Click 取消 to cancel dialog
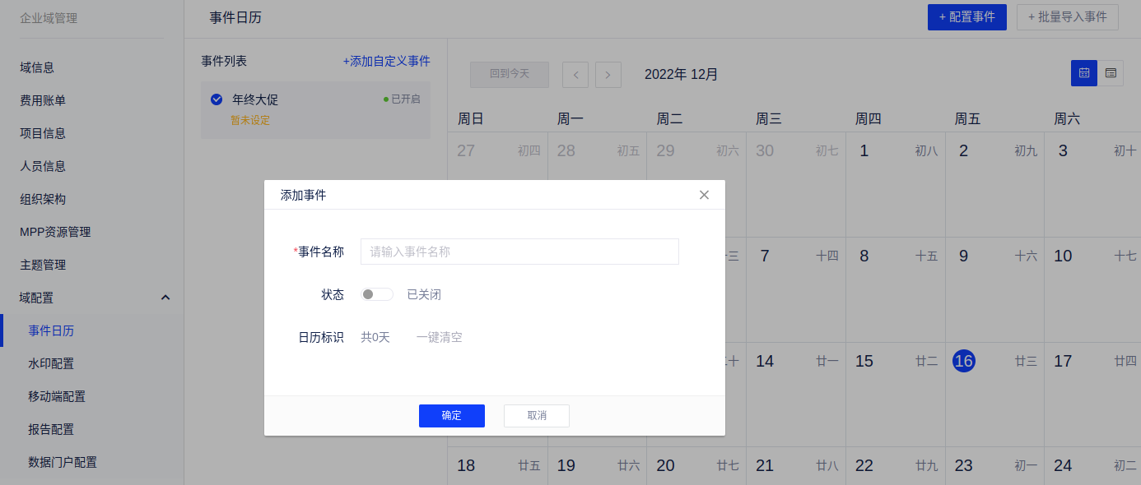Viewport: 1141px width, 485px height. 536,415
